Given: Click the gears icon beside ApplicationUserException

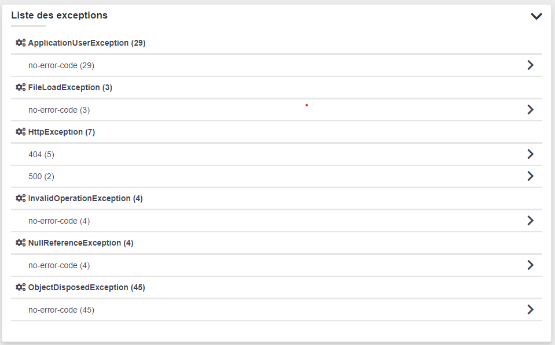Looking at the screenshot, I should click(21, 43).
